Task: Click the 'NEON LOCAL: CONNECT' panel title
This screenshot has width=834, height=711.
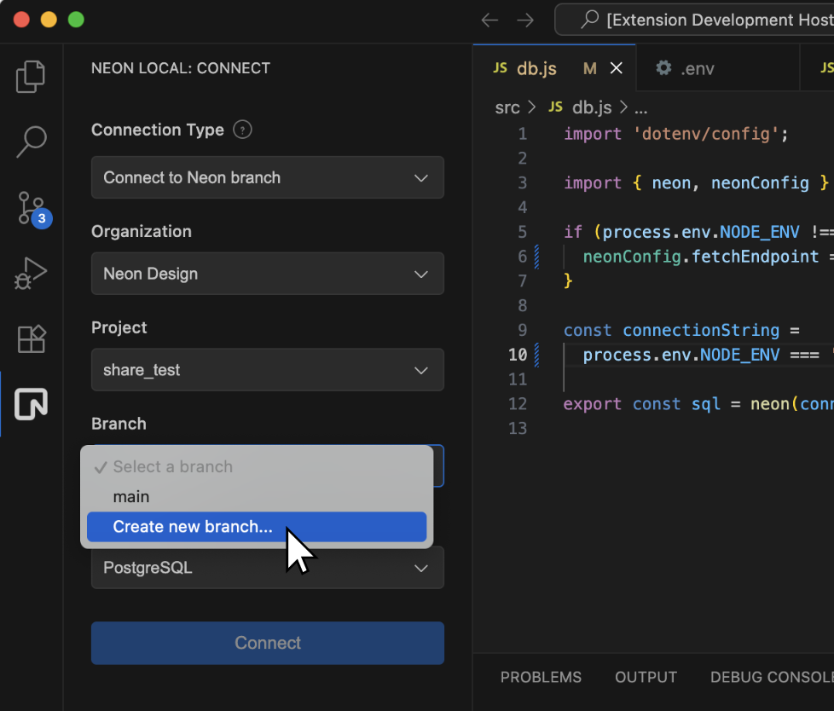Action: (x=180, y=68)
